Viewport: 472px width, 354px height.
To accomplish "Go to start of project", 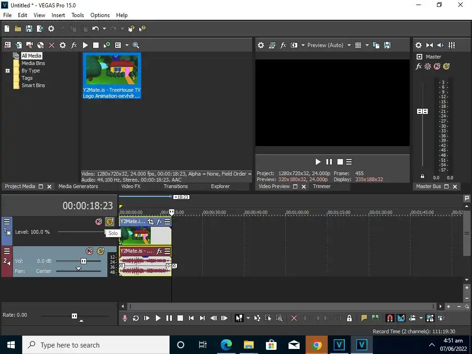I will point(191,318).
